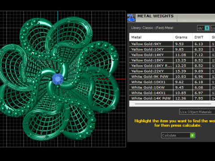Screen dimensions: 215x161
Task: Click Use Object Materials button
Action: click(x=197, y=112)
